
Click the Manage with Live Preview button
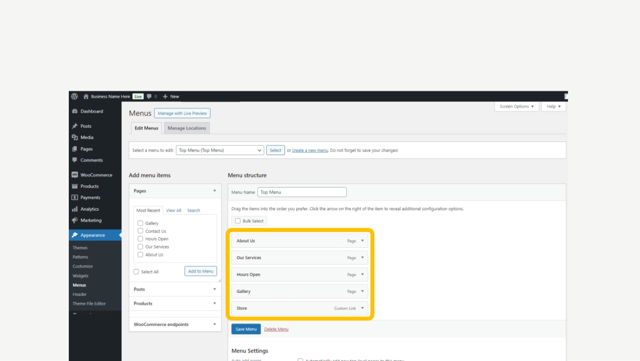pos(182,113)
